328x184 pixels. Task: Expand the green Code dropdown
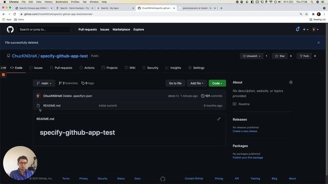point(217,83)
